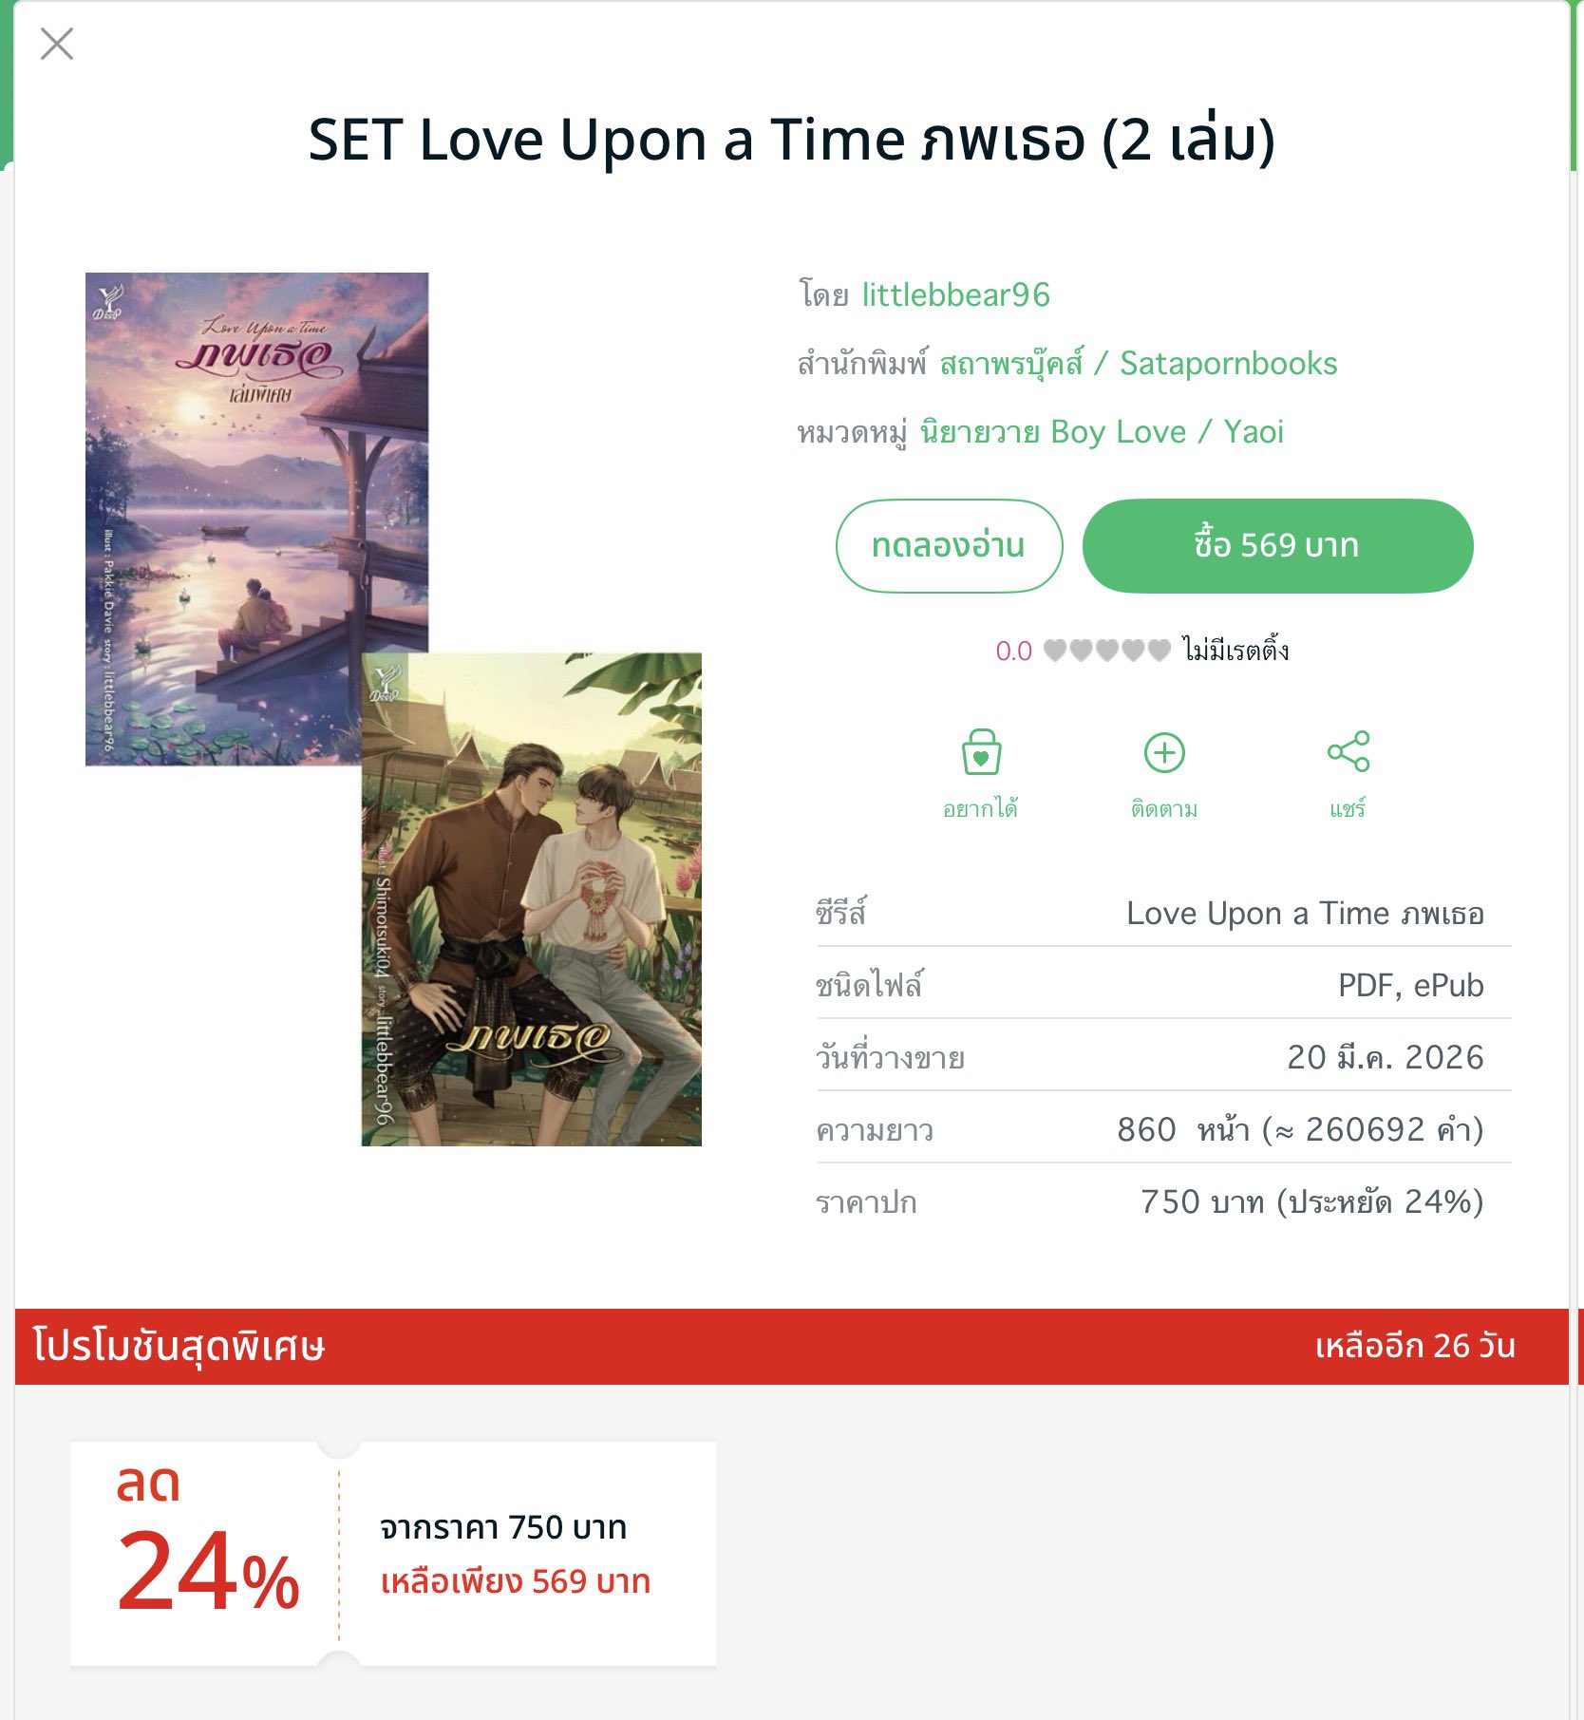Click the แชร์ share label

point(1348,809)
